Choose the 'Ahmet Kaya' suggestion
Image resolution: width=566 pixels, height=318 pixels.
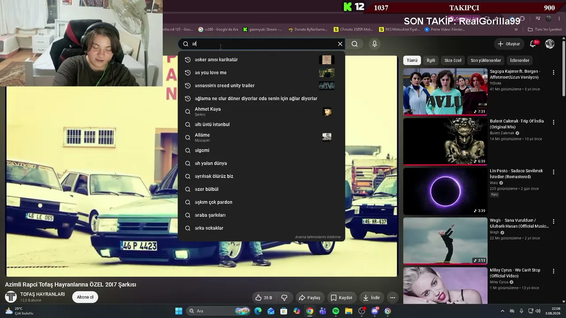261,111
